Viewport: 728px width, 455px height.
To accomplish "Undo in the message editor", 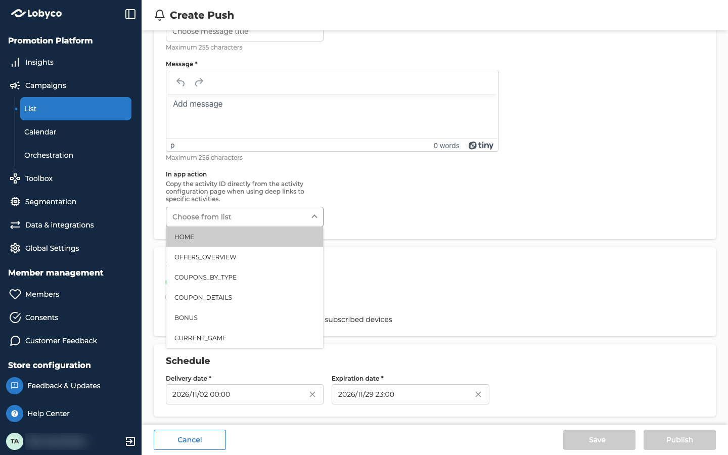I will pos(180,82).
